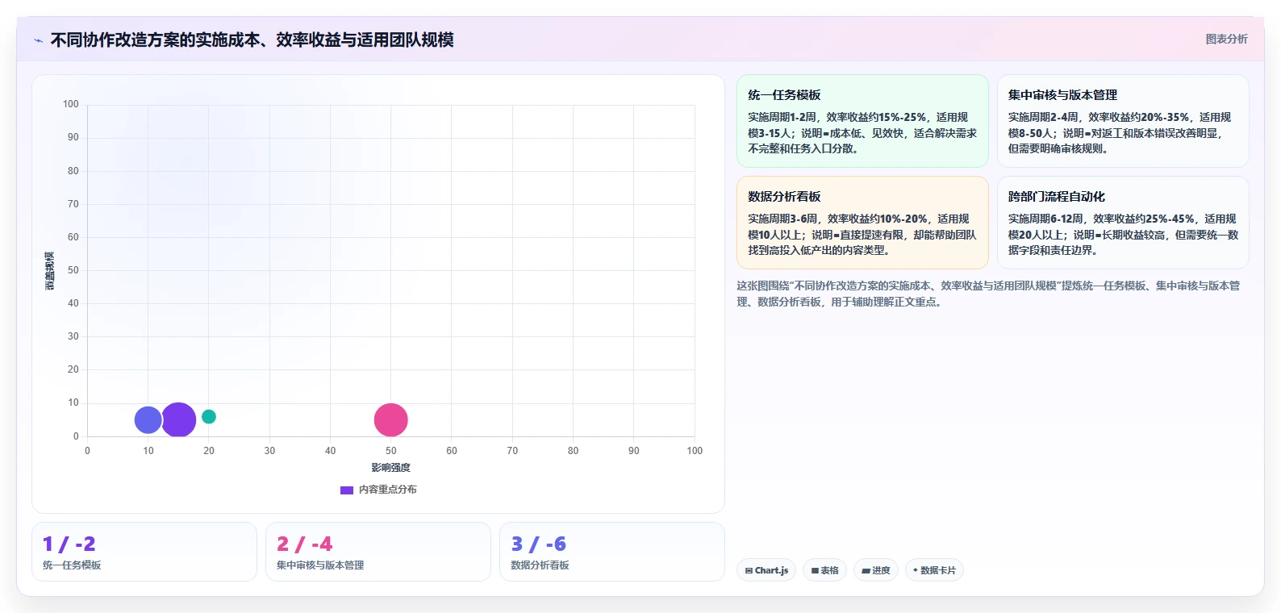The image size is (1281, 613).
Task: Click the x-axis tick label 90
Action: pyautogui.click(x=634, y=451)
